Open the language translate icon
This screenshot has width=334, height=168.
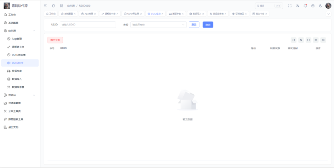coord(298,6)
